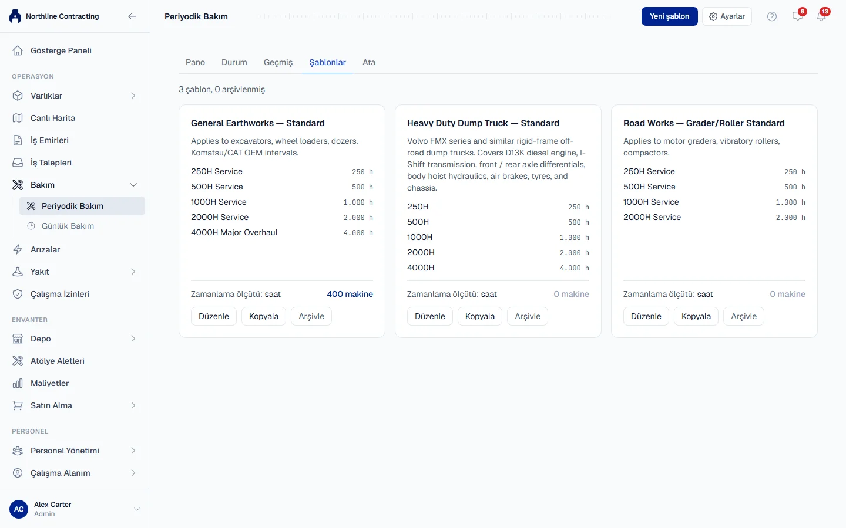Expand the Varlıklar submenu chevron

133,96
